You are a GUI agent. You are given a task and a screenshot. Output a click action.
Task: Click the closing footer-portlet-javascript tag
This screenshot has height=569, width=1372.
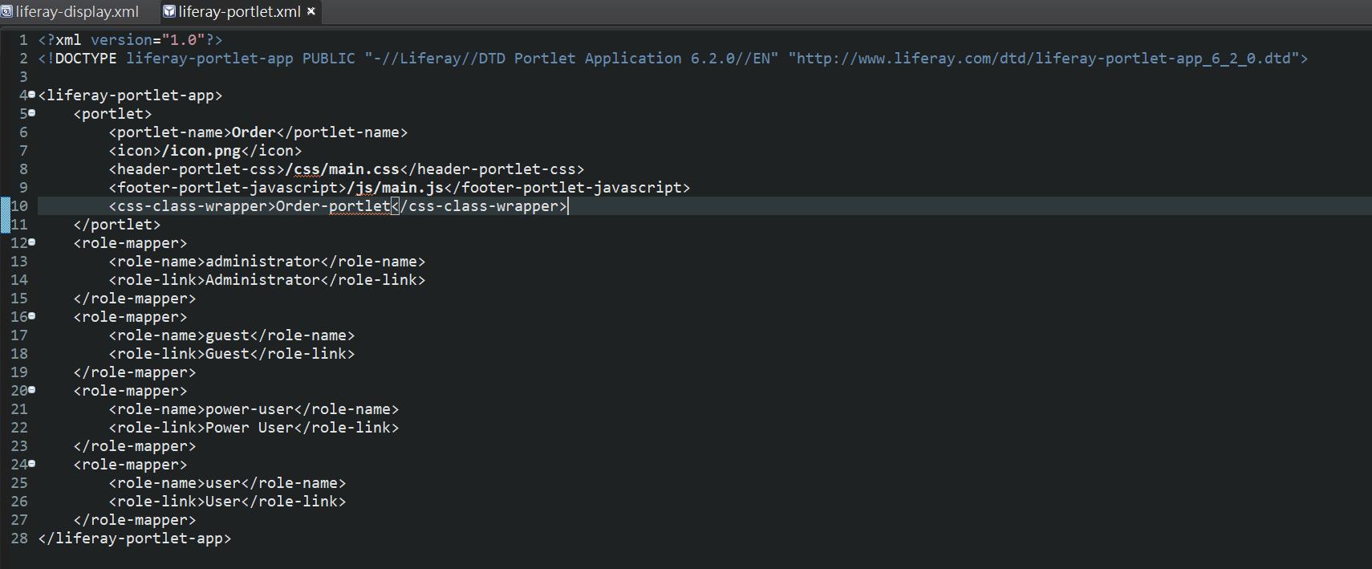coord(567,188)
